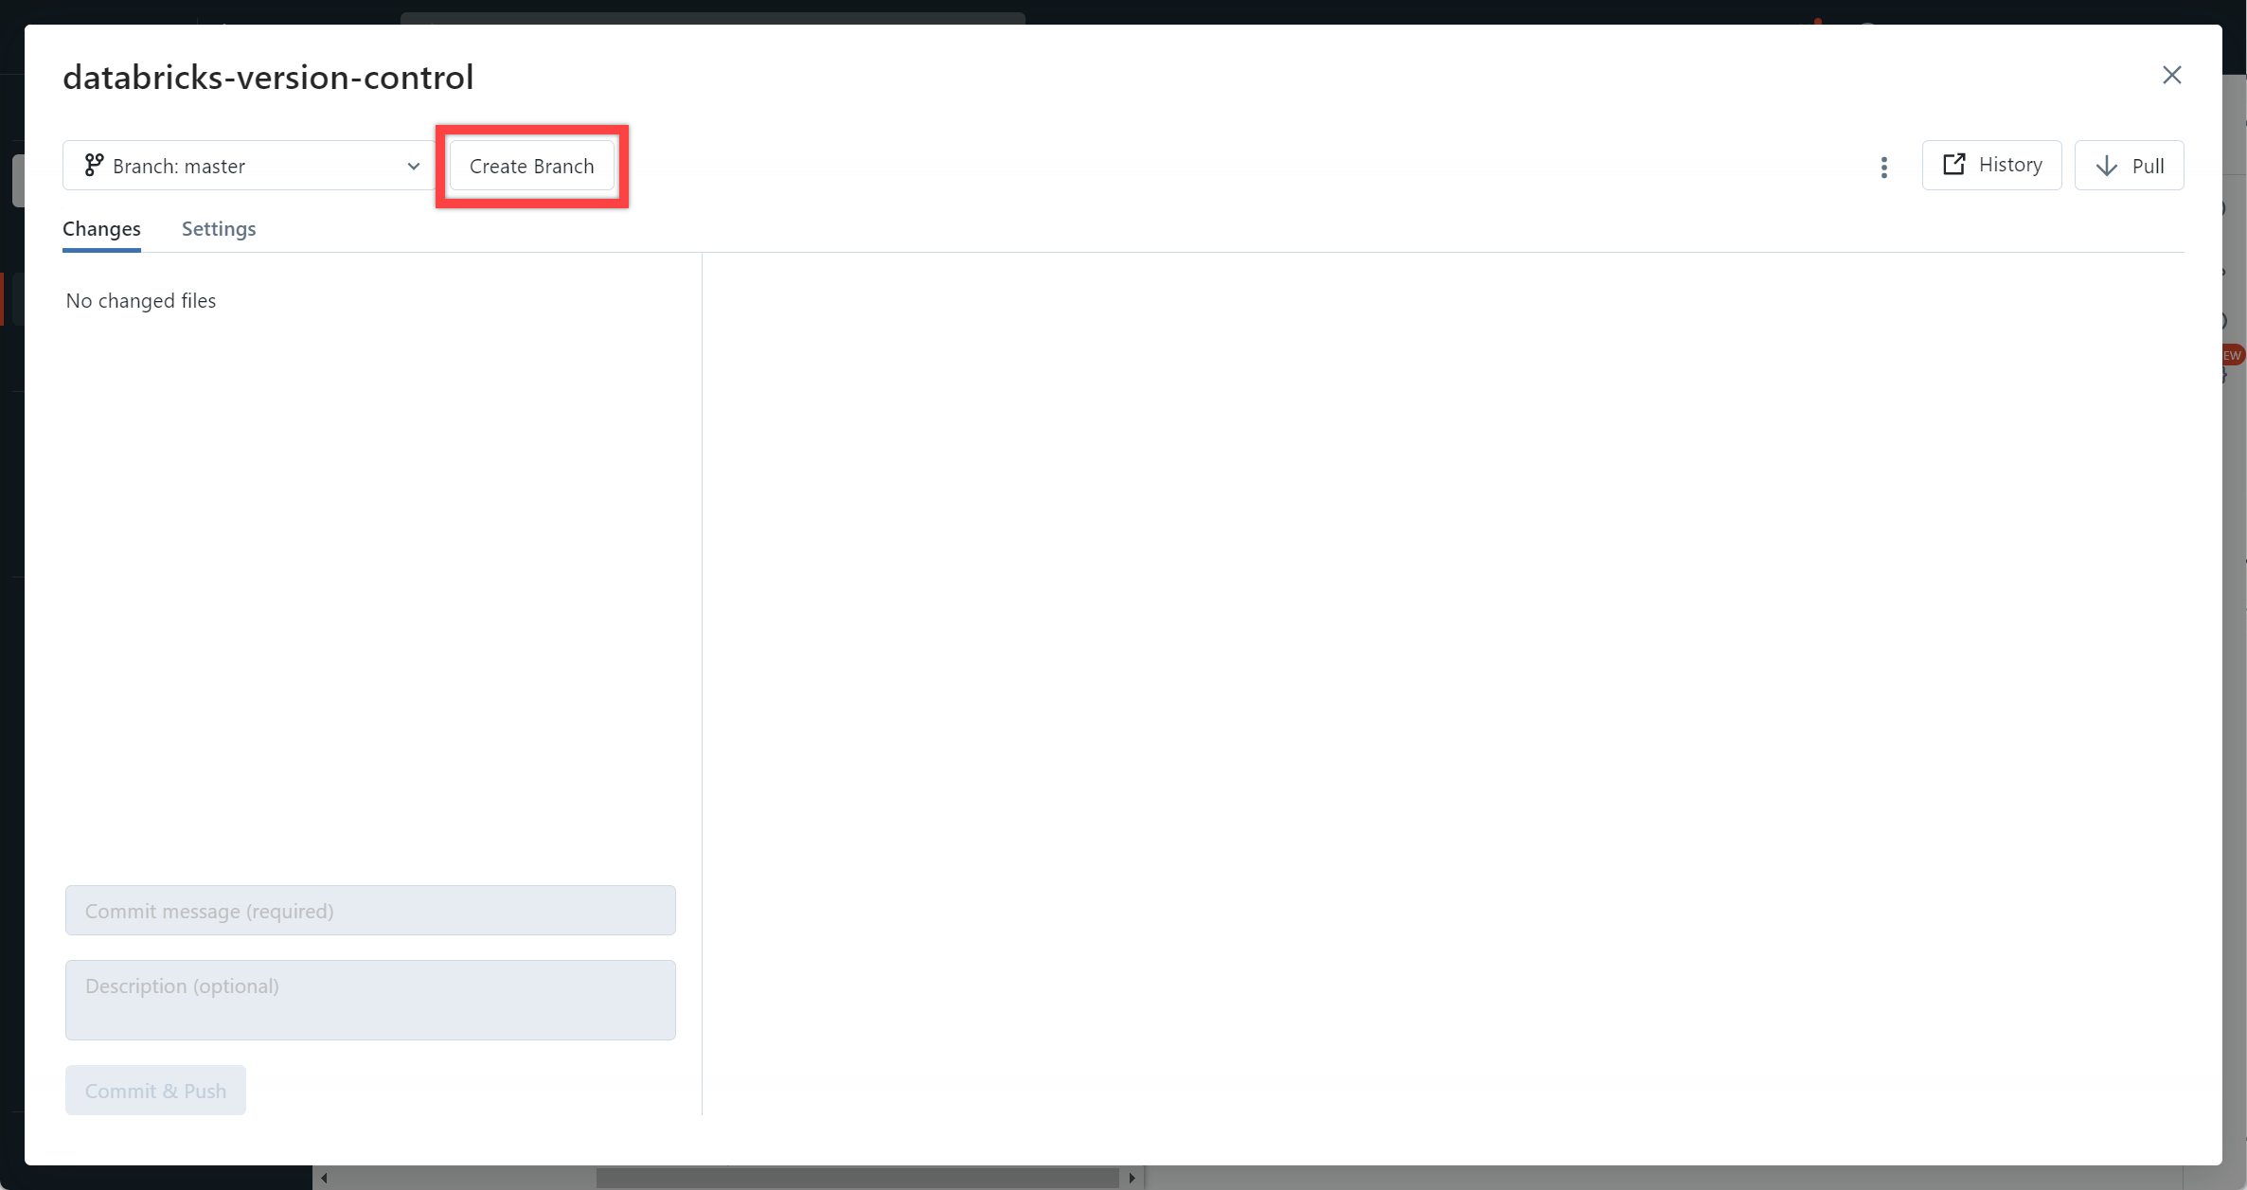Click the Create Branch button

pyautogui.click(x=532, y=166)
